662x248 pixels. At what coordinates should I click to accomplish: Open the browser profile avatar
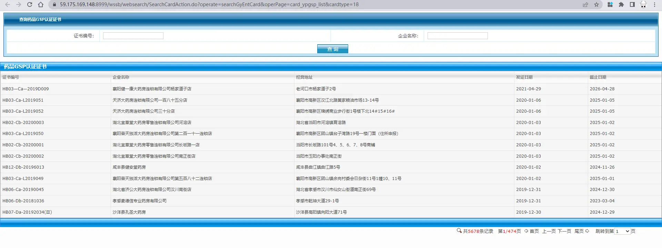tap(643, 4)
